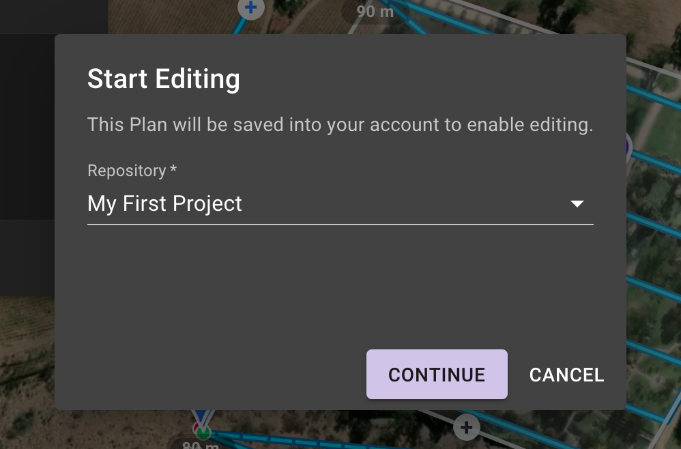Dismiss the dialog with CANCEL
The image size is (681, 449).
tap(566, 375)
